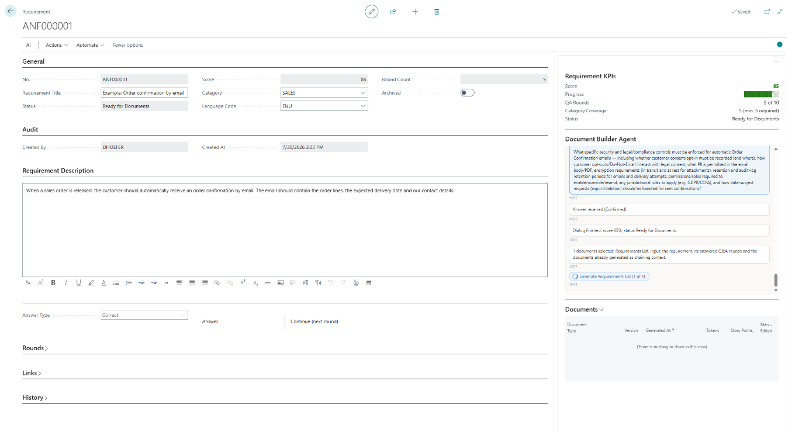Toggle bold formatting in description editor
The width and height of the screenshot is (809, 432).
53,283
